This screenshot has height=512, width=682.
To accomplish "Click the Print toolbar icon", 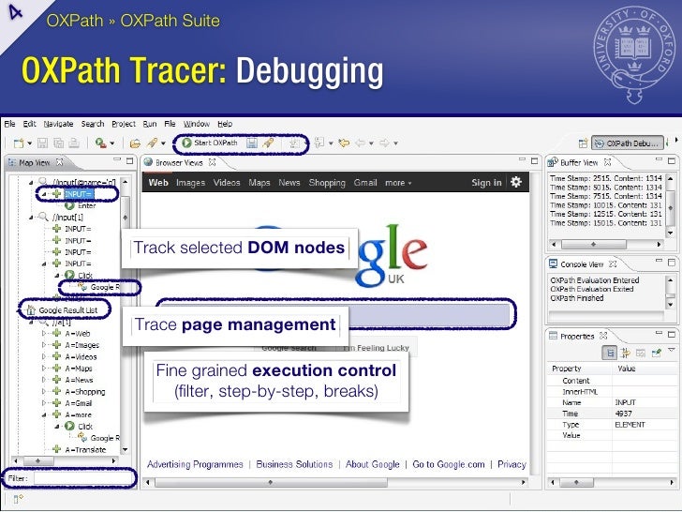I will pyautogui.click(x=74, y=143).
